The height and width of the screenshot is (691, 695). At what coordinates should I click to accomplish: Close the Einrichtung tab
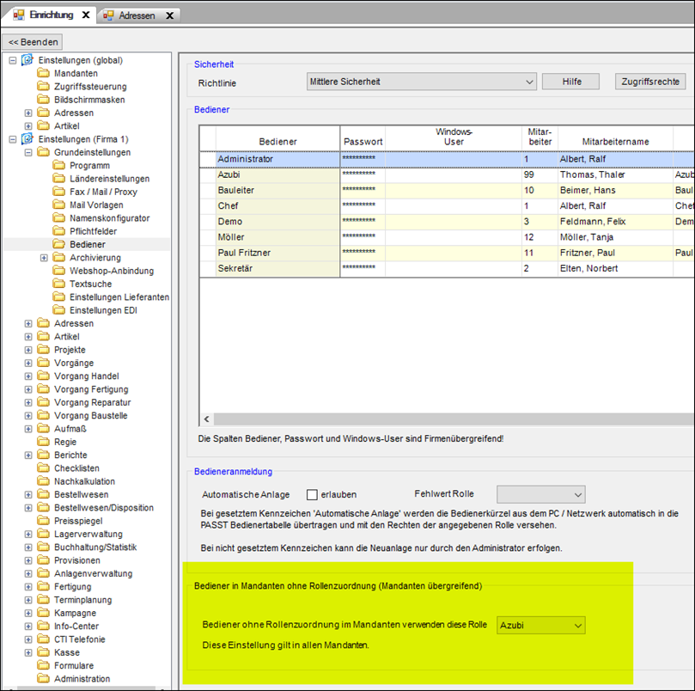[x=85, y=15]
